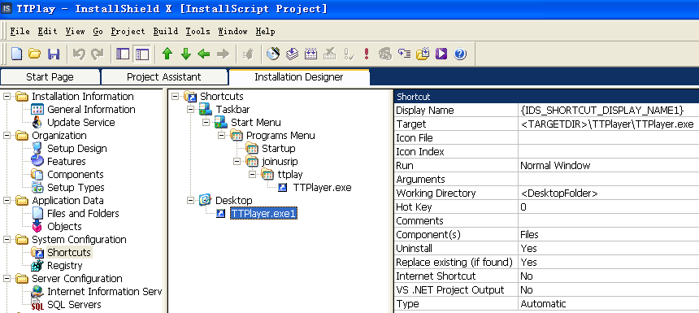Collapse the Application Data node
Image resolution: width=699 pixels, height=313 pixels.
7,201
